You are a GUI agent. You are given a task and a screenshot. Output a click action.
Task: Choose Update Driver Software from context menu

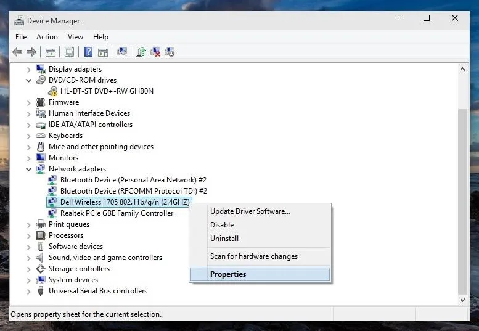click(x=260, y=211)
